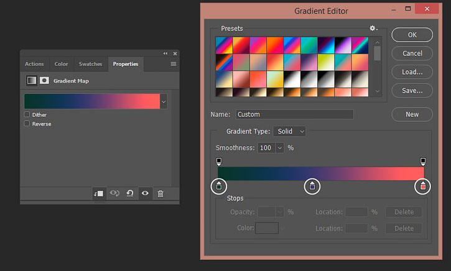Image resolution: width=451 pixels, height=271 pixels.
Task: Clip adjustment to layer below icon
Action: click(x=99, y=193)
